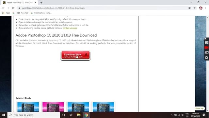The image size is (209, 118).
Task: Click the translate page icon in address bar
Action: (189, 8)
